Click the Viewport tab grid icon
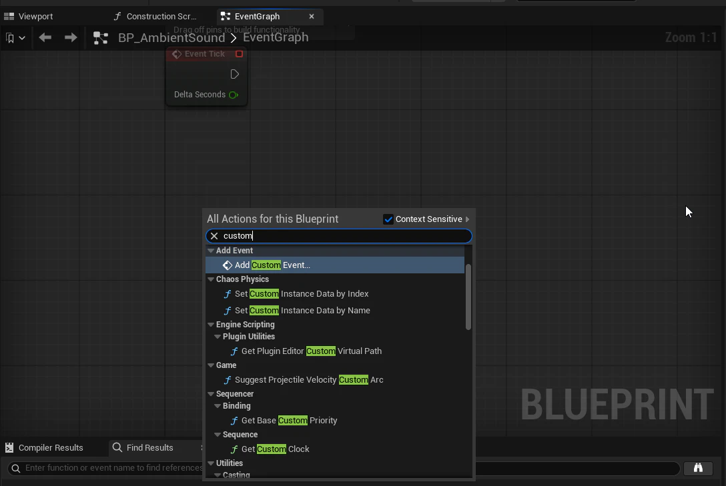Image resolution: width=726 pixels, height=486 pixels. pyautogui.click(x=9, y=16)
